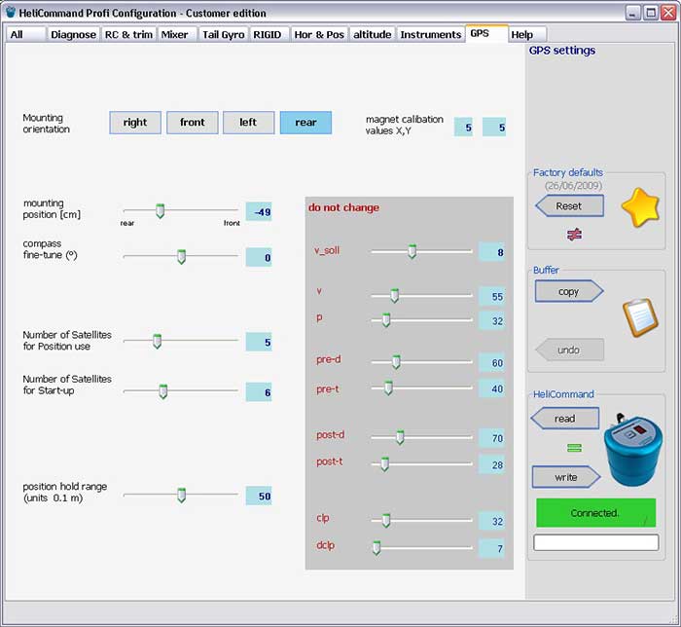Screen dimensions: 681x627
Task: Click the mounting position value -49
Action: click(259, 212)
